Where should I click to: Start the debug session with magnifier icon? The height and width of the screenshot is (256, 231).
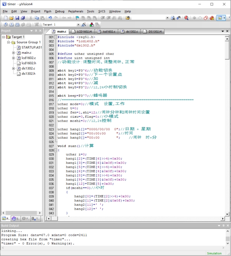point(186,18)
